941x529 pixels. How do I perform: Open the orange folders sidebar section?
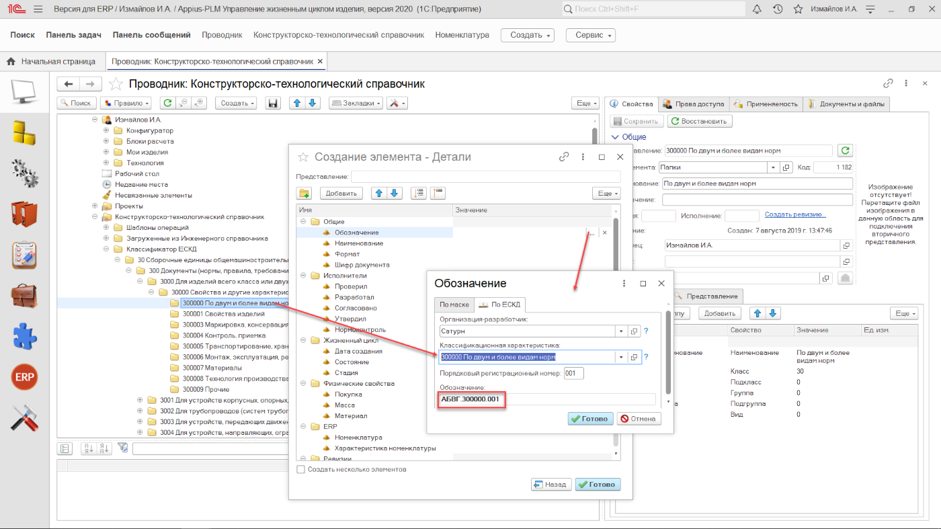25,214
